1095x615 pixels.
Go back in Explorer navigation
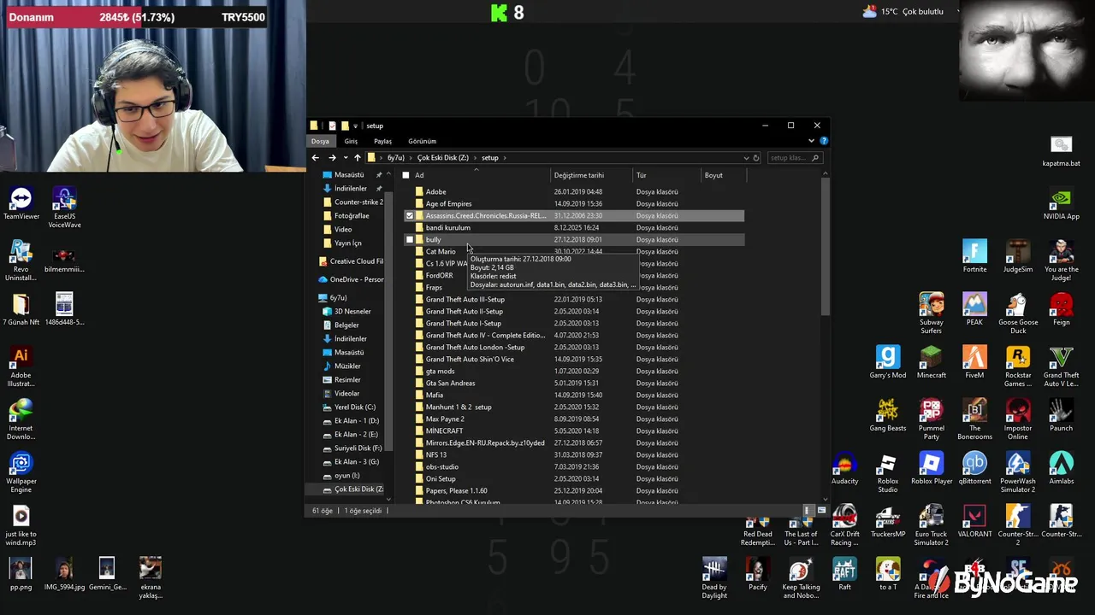click(316, 158)
